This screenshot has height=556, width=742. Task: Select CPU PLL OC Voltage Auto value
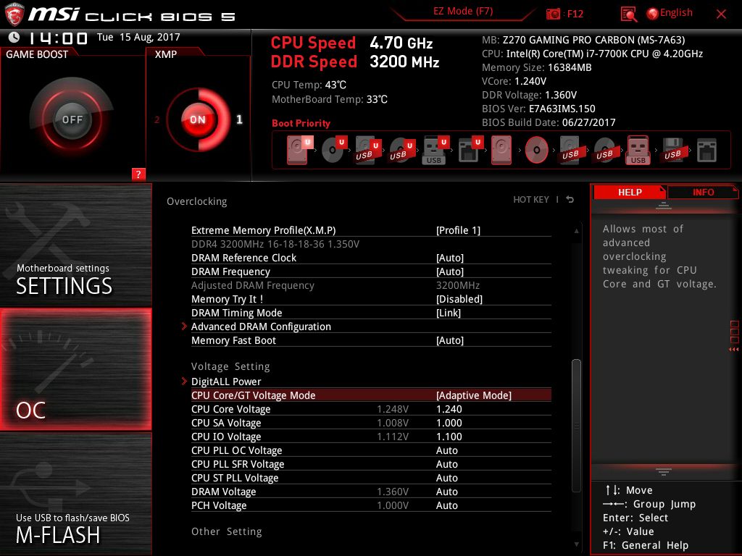pos(446,450)
